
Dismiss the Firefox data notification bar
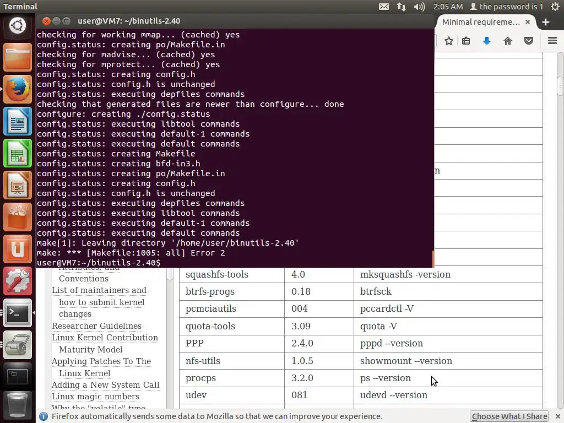pos(558,416)
